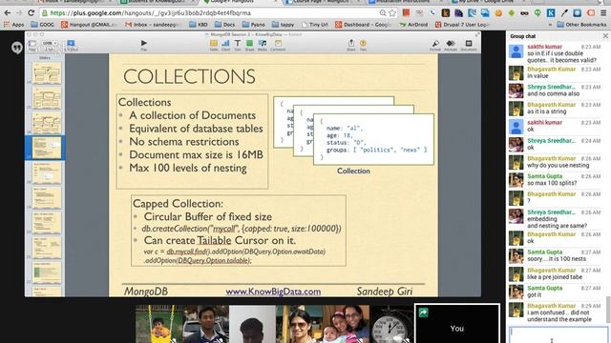Screen dimensions: 611x343
Task: Select chat message "like a pre joined tabe"
Action: [x=555, y=277]
